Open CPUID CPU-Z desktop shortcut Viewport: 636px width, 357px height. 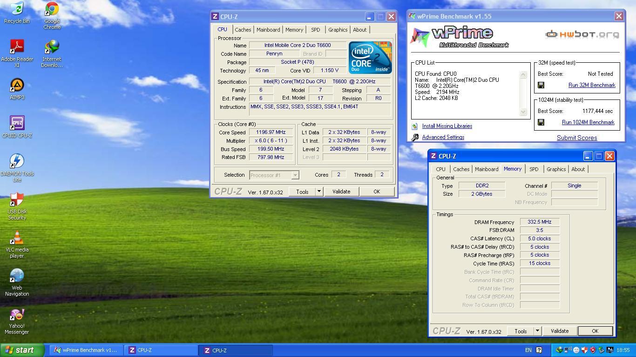tap(17, 127)
